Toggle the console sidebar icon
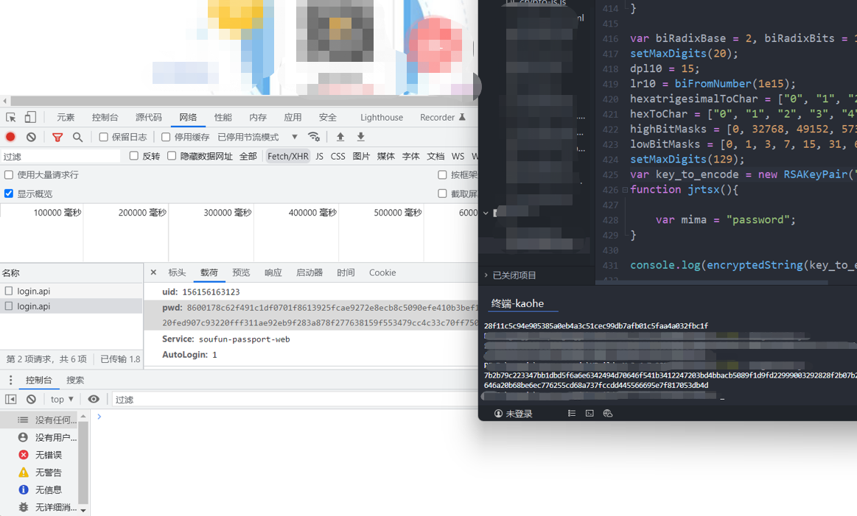Viewport: 857px width, 516px height. tap(10, 399)
